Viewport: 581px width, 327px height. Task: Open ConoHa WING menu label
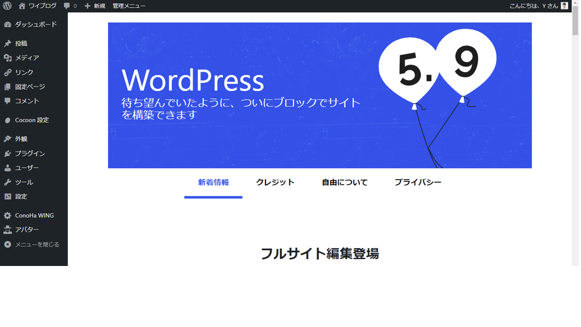pyautogui.click(x=35, y=215)
